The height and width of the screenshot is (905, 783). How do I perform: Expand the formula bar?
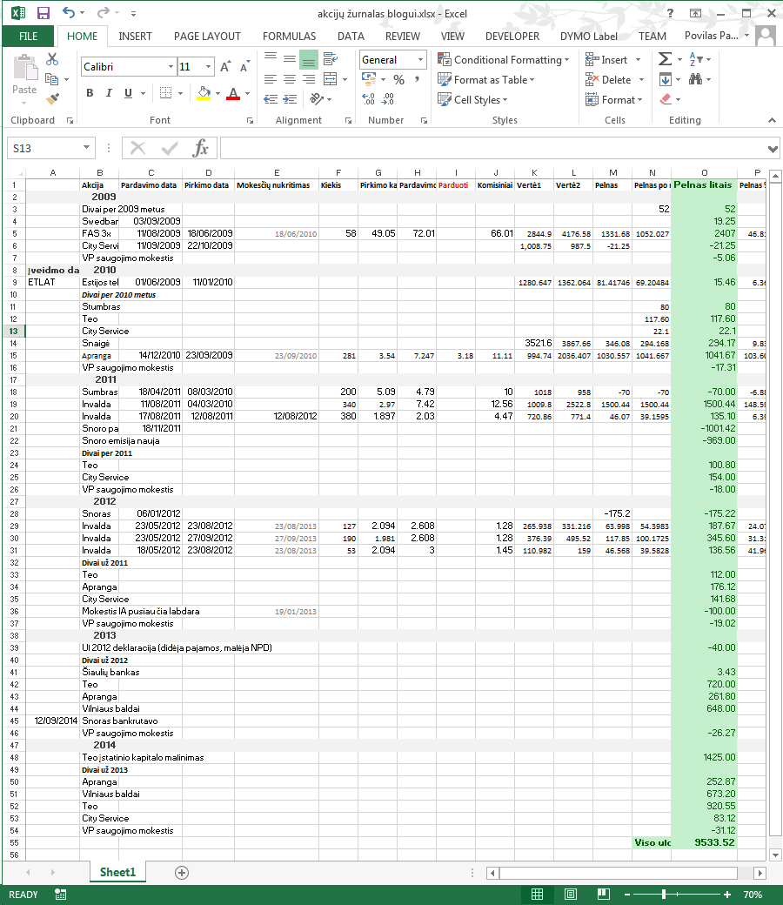[773, 149]
